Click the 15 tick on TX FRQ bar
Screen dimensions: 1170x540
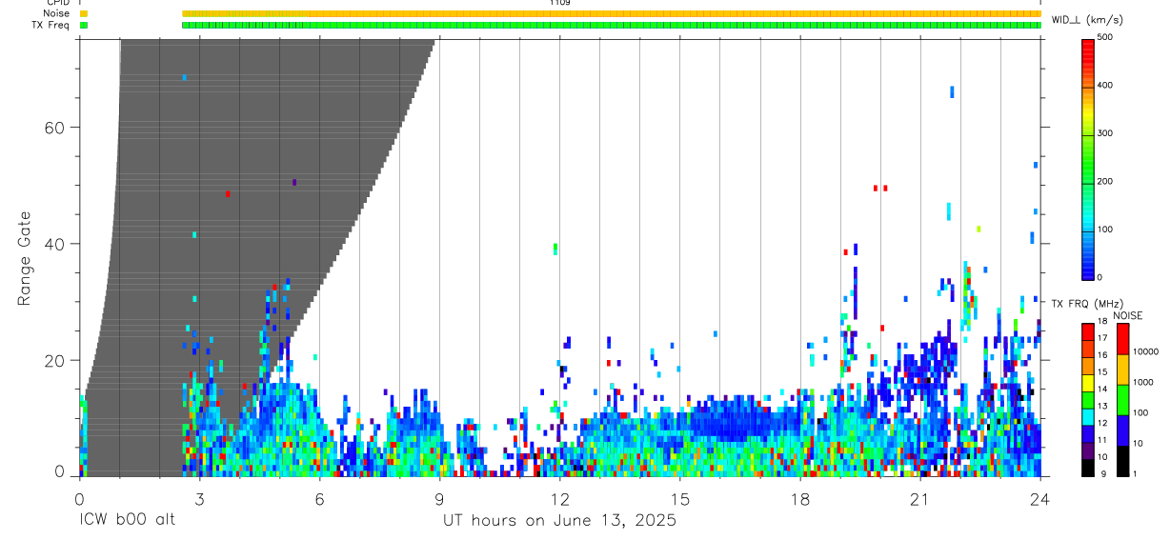click(1101, 371)
